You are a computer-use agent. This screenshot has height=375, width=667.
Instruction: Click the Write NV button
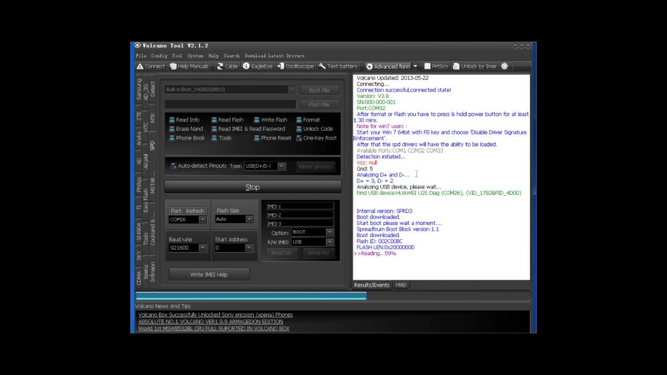click(318, 253)
